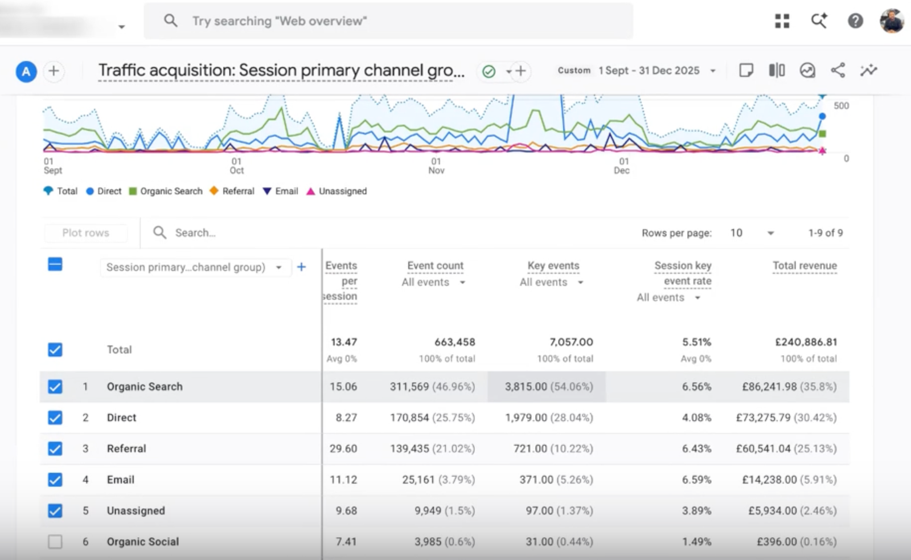The width and height of the screenshot is (911, 560).
Task: Click the £73,275.79 Direct revenue cell
Action: click(x=786, y=418)
